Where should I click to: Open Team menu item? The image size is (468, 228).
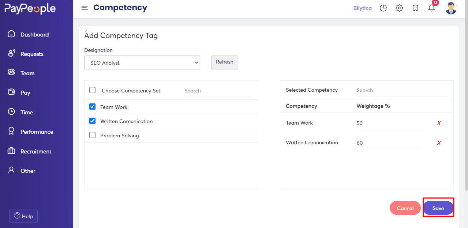pos(27,73)
